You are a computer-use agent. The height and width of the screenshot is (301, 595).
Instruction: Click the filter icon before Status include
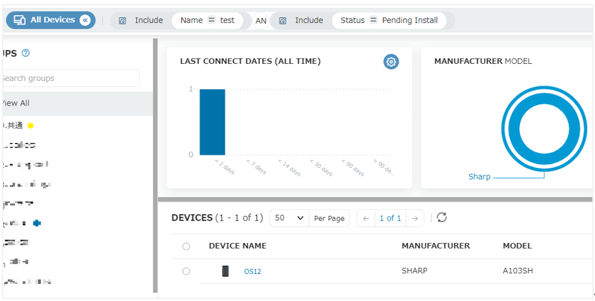tap(282, 20)
